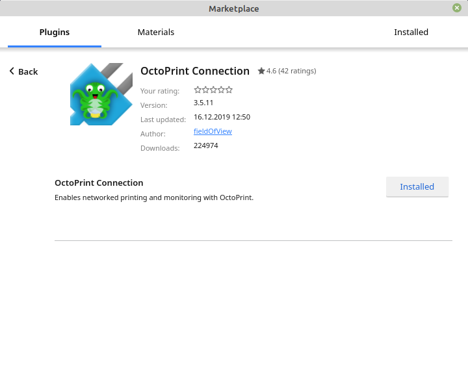The height and width of the screenshot is (367, 468).
Task: Close the Marketplace window
Action: 457,8
